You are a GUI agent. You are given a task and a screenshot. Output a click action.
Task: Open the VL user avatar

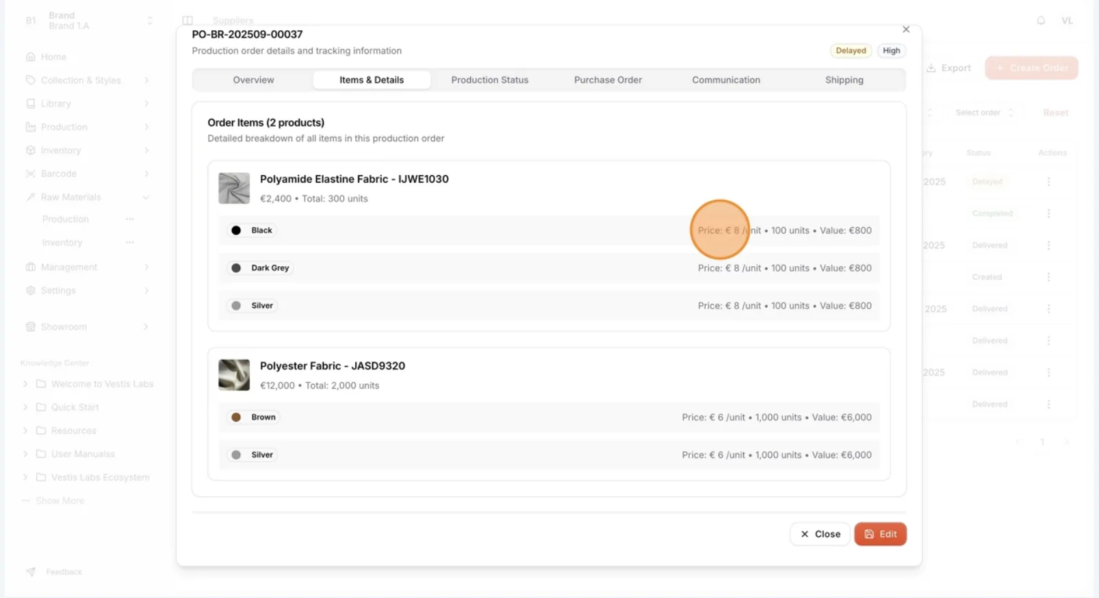(x=1067, y=21)
